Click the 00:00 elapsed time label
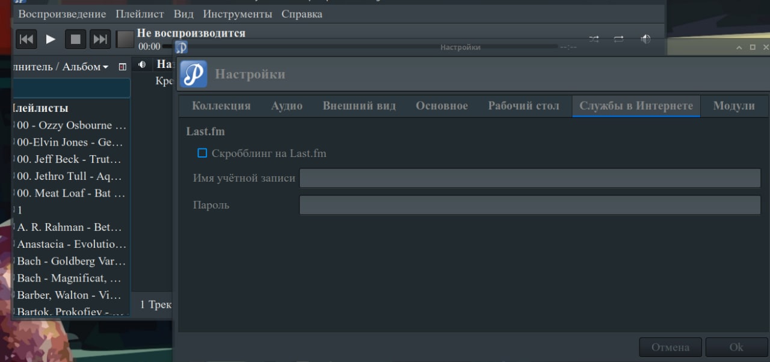Viewport: 770px width, 362px height. tap(149, 46)
